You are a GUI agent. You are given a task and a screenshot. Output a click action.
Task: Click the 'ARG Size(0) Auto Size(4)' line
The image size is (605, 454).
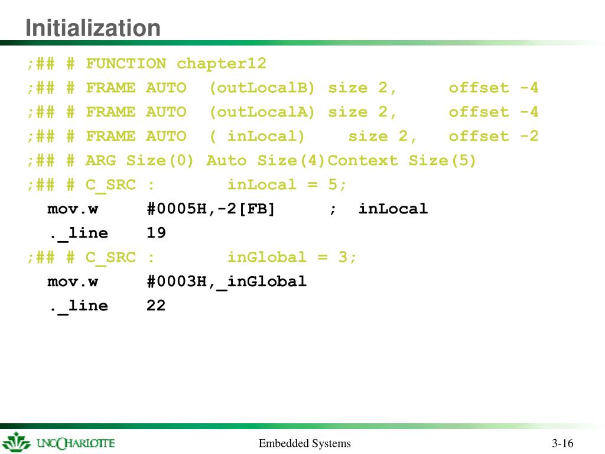tap(252, 161)
